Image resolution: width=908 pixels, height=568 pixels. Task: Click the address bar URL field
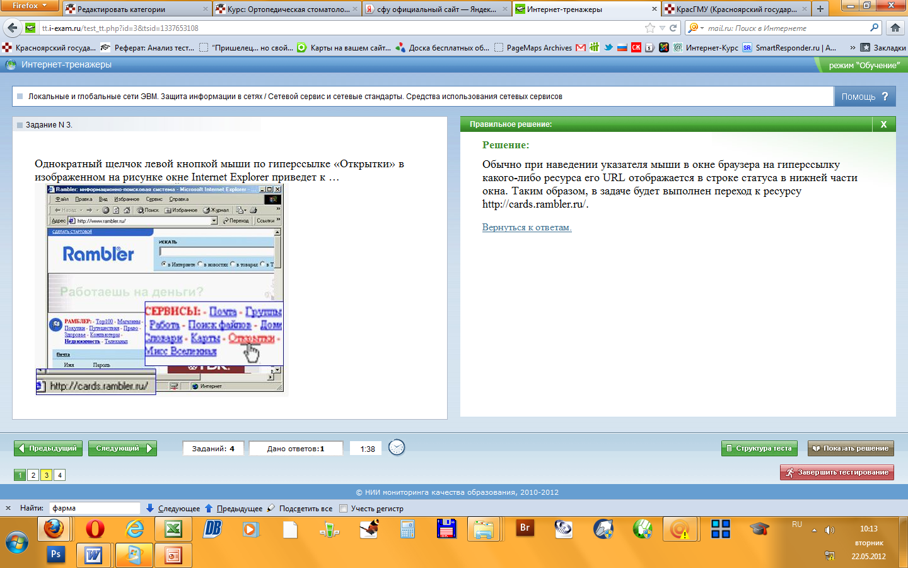click(x=340, y=28)
